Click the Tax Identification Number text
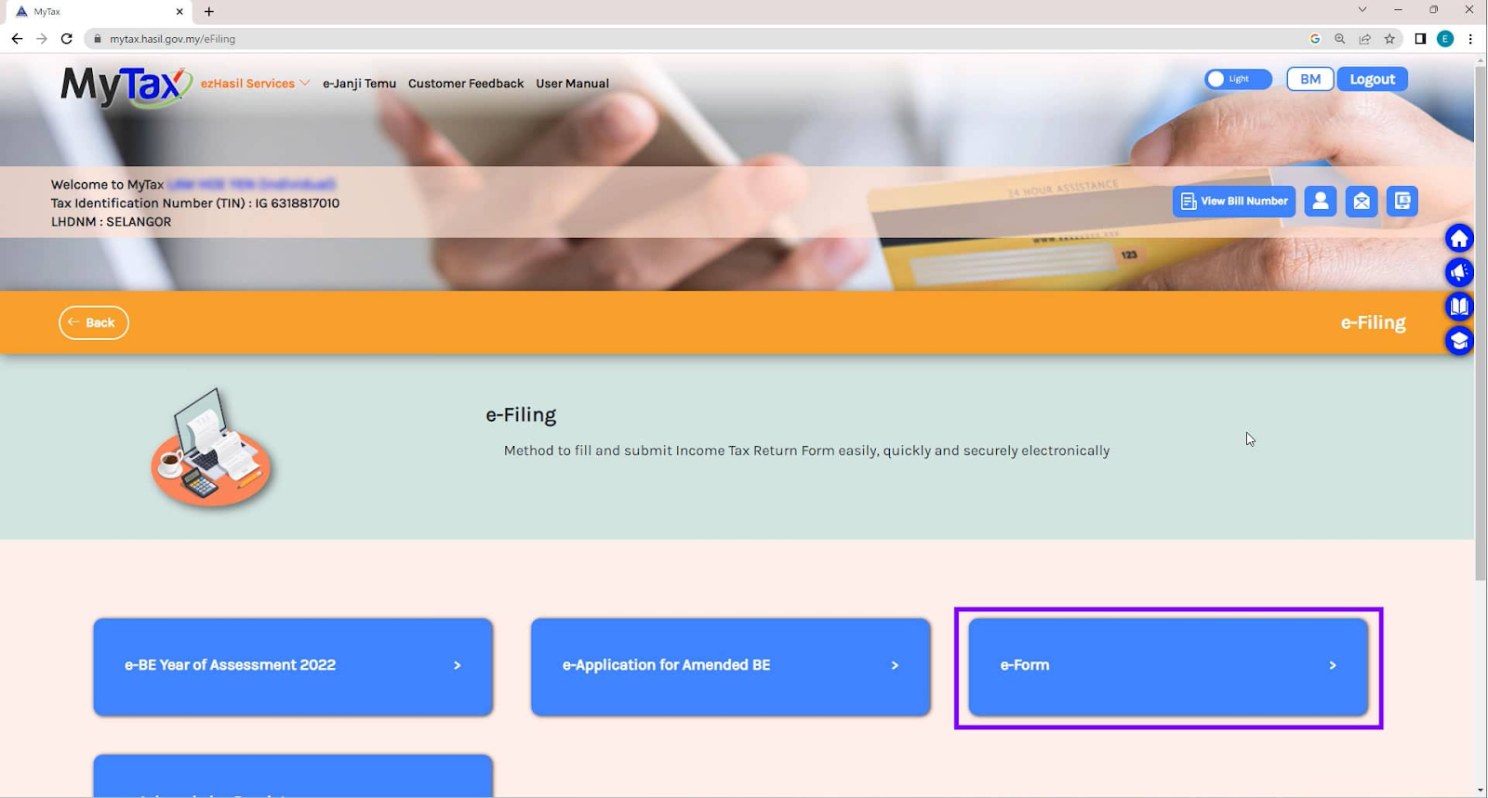Viewport: 1488px width, 798px height. point(195,203)
